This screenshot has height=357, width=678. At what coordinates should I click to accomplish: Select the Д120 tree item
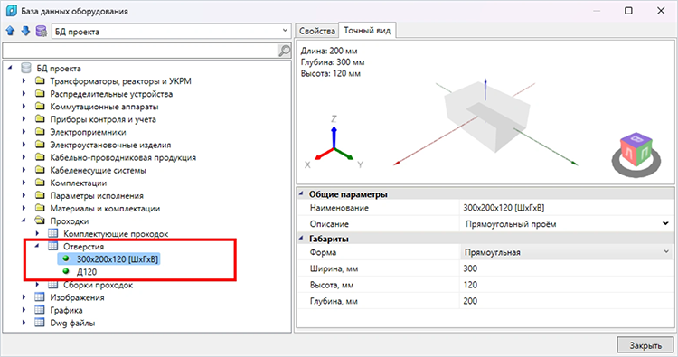coord(87,272)
